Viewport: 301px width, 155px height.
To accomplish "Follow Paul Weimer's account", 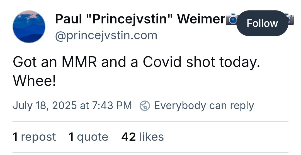I will tap(262, 23).
